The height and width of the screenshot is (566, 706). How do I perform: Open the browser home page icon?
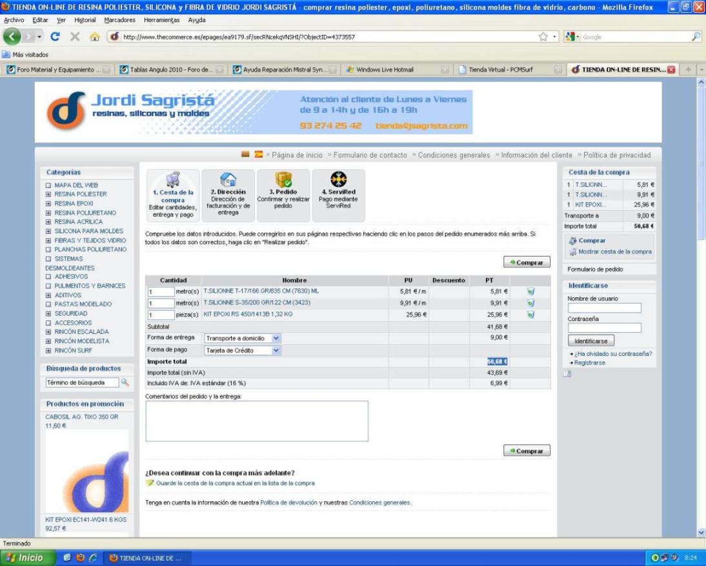(x=95, y=36)
